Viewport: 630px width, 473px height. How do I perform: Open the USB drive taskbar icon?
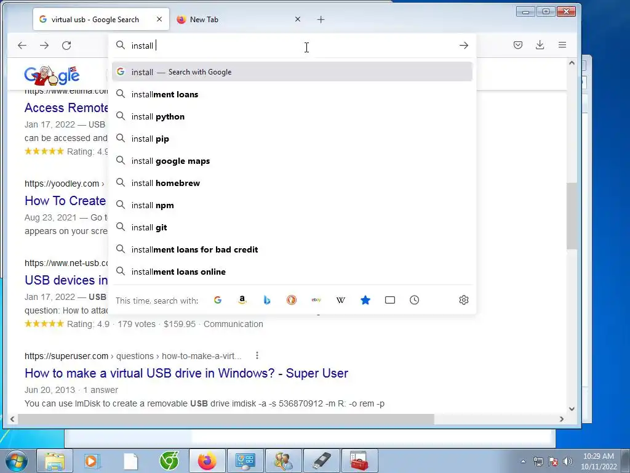coord(321,461)
